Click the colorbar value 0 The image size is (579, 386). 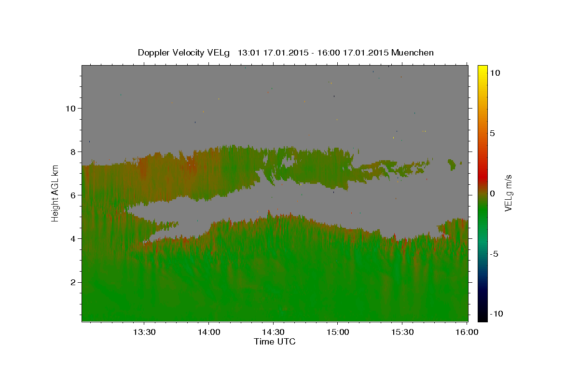pyautogui.click(x=492, y=193)
